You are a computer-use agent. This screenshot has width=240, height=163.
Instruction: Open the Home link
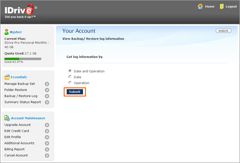point(210,7)
